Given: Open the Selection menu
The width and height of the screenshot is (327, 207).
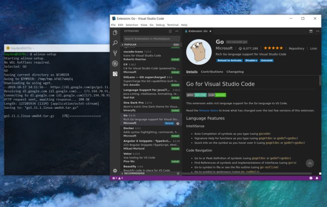Looking at the screenshot, I should 132,25.
